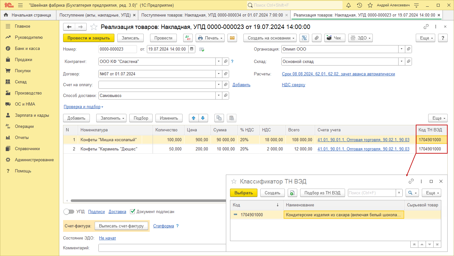Open the Чек button
454x256 pixels.
[335, 38]
